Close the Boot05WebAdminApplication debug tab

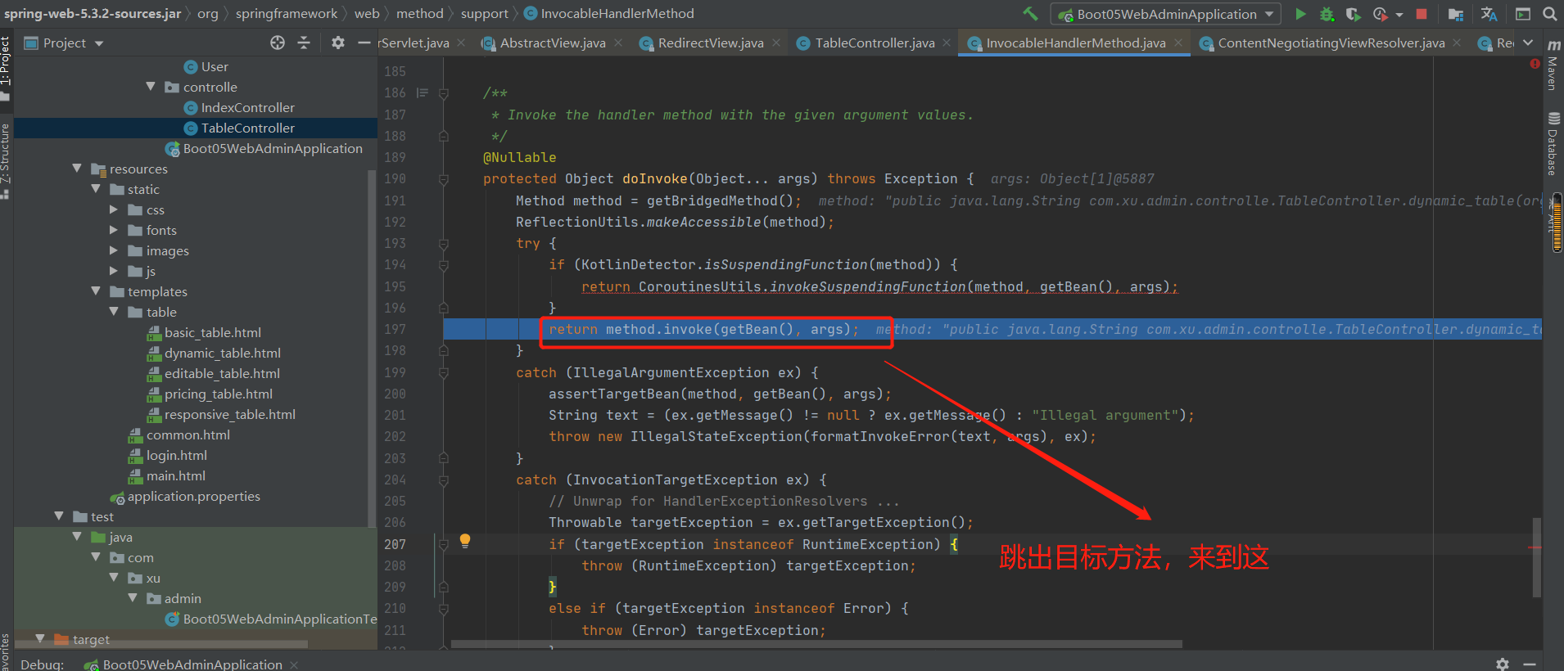coord(294,664)
